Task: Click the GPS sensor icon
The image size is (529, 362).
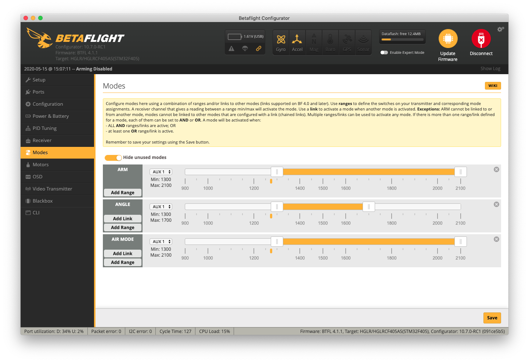Action: tap(347, 39)
